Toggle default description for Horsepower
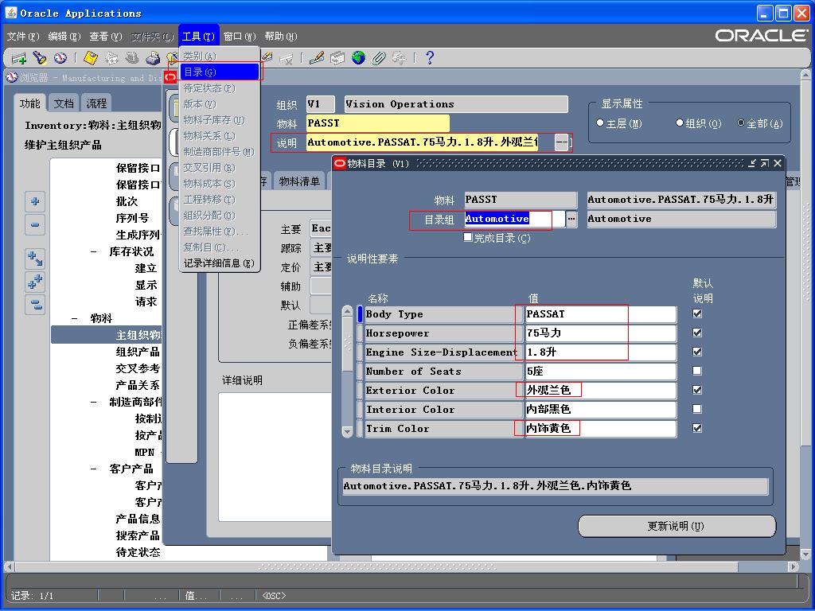This screenshot has height=611, width=815. pyautogui.click(x=697, y=333)
